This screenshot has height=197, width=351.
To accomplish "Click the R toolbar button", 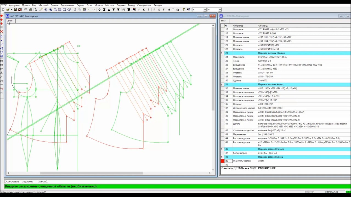I will (154, 10).
